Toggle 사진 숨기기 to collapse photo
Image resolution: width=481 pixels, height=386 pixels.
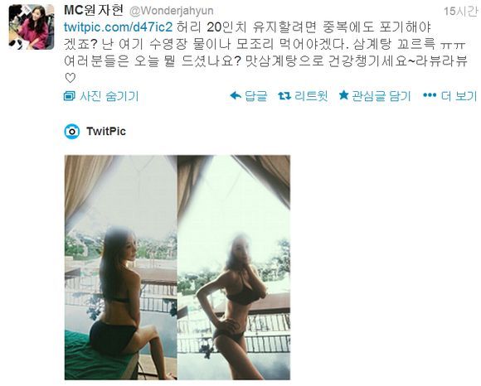pyautogui.click(x=109, y=96)
